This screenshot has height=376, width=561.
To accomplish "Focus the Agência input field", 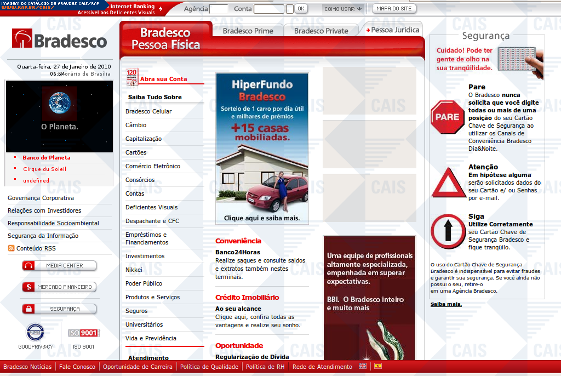I will [x=219, y=9].
